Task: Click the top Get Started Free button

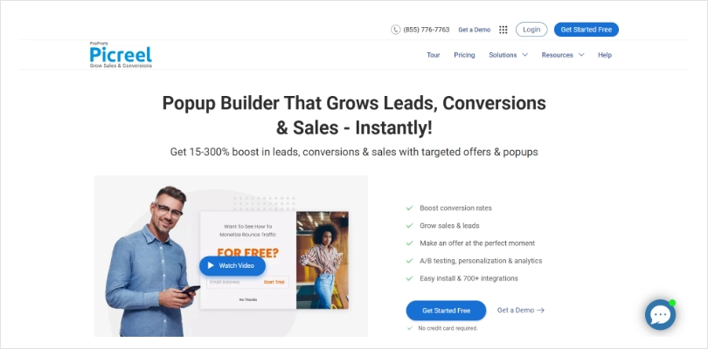Action: click(587, 30)
